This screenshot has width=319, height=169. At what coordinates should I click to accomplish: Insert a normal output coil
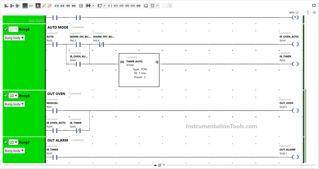(x=110, y=6)
